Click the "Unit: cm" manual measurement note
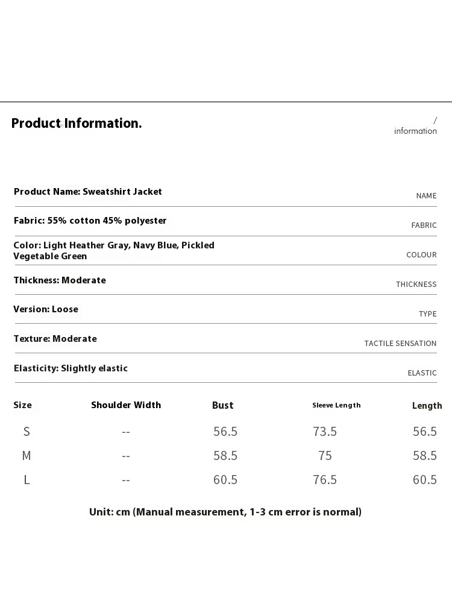This screenshot has height=592, width=452. pyautogui.click(x=225, y=512)
